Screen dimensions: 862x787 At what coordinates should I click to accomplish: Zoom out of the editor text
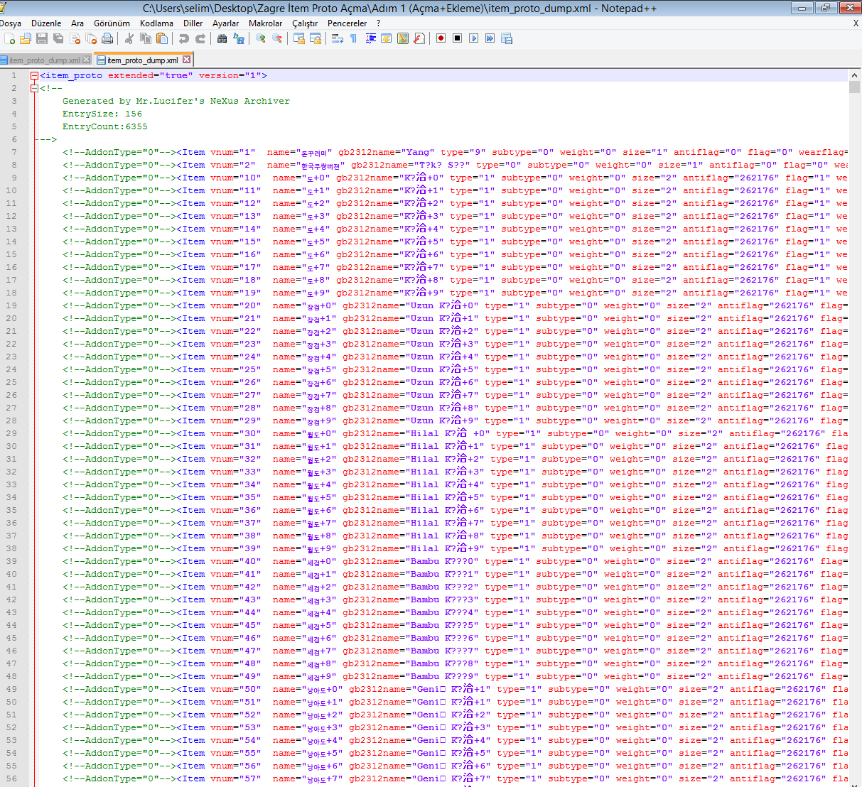pyautogui.click(x=277, y=38)
